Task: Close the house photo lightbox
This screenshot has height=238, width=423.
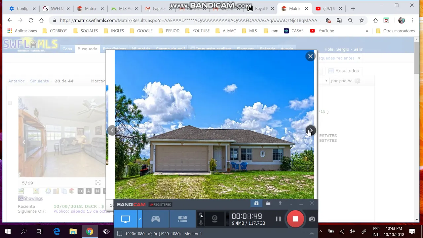Action: [x=310, y=56]
